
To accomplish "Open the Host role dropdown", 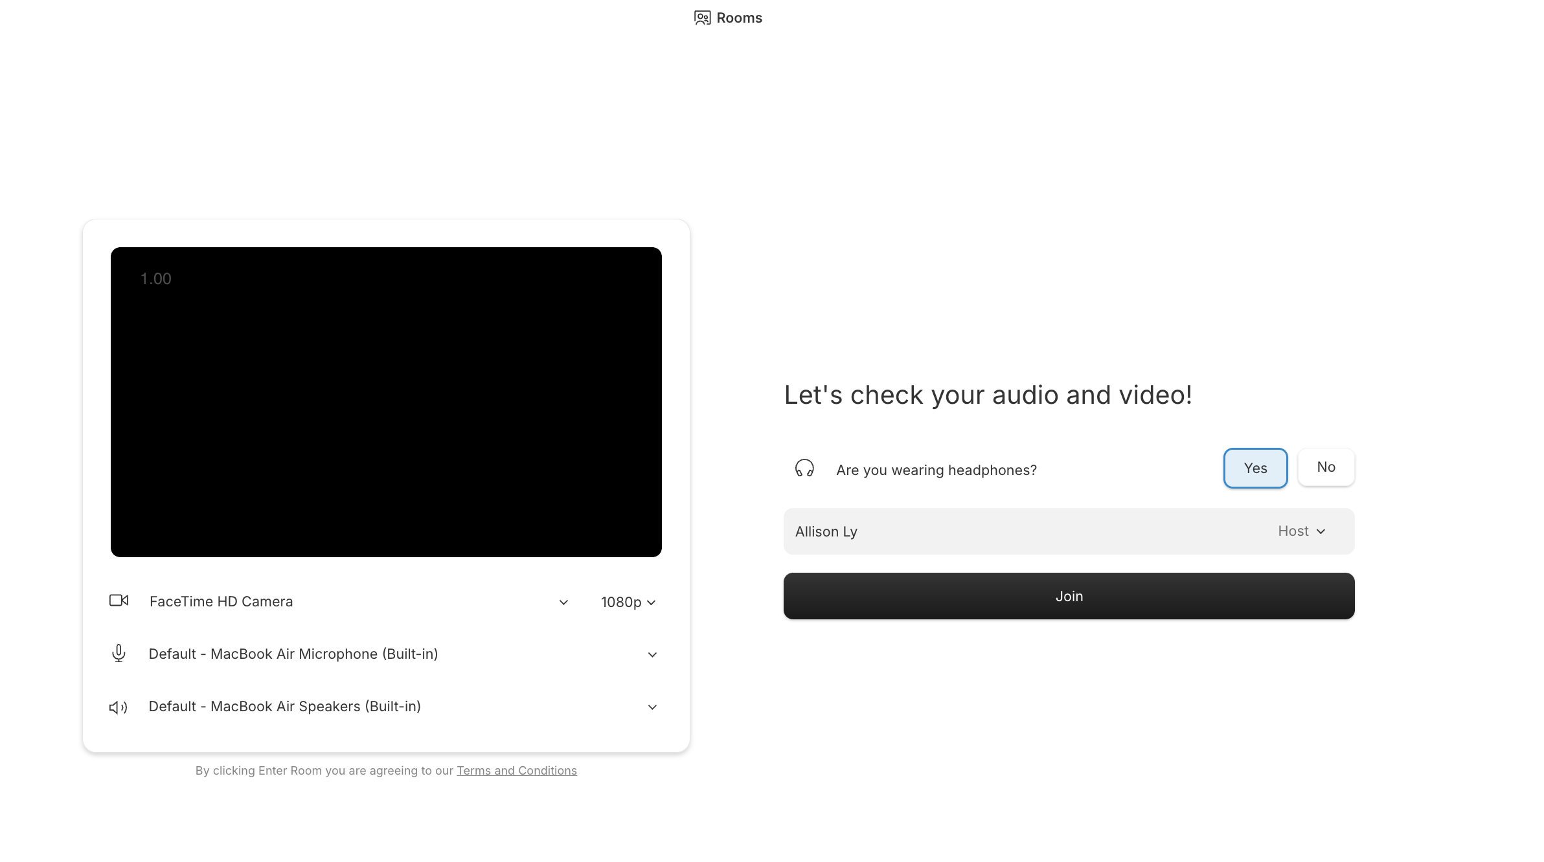I will click(x=1302, y=531).
